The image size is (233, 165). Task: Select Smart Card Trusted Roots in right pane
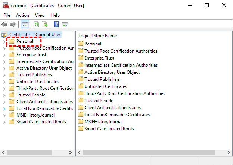[109, 129]
